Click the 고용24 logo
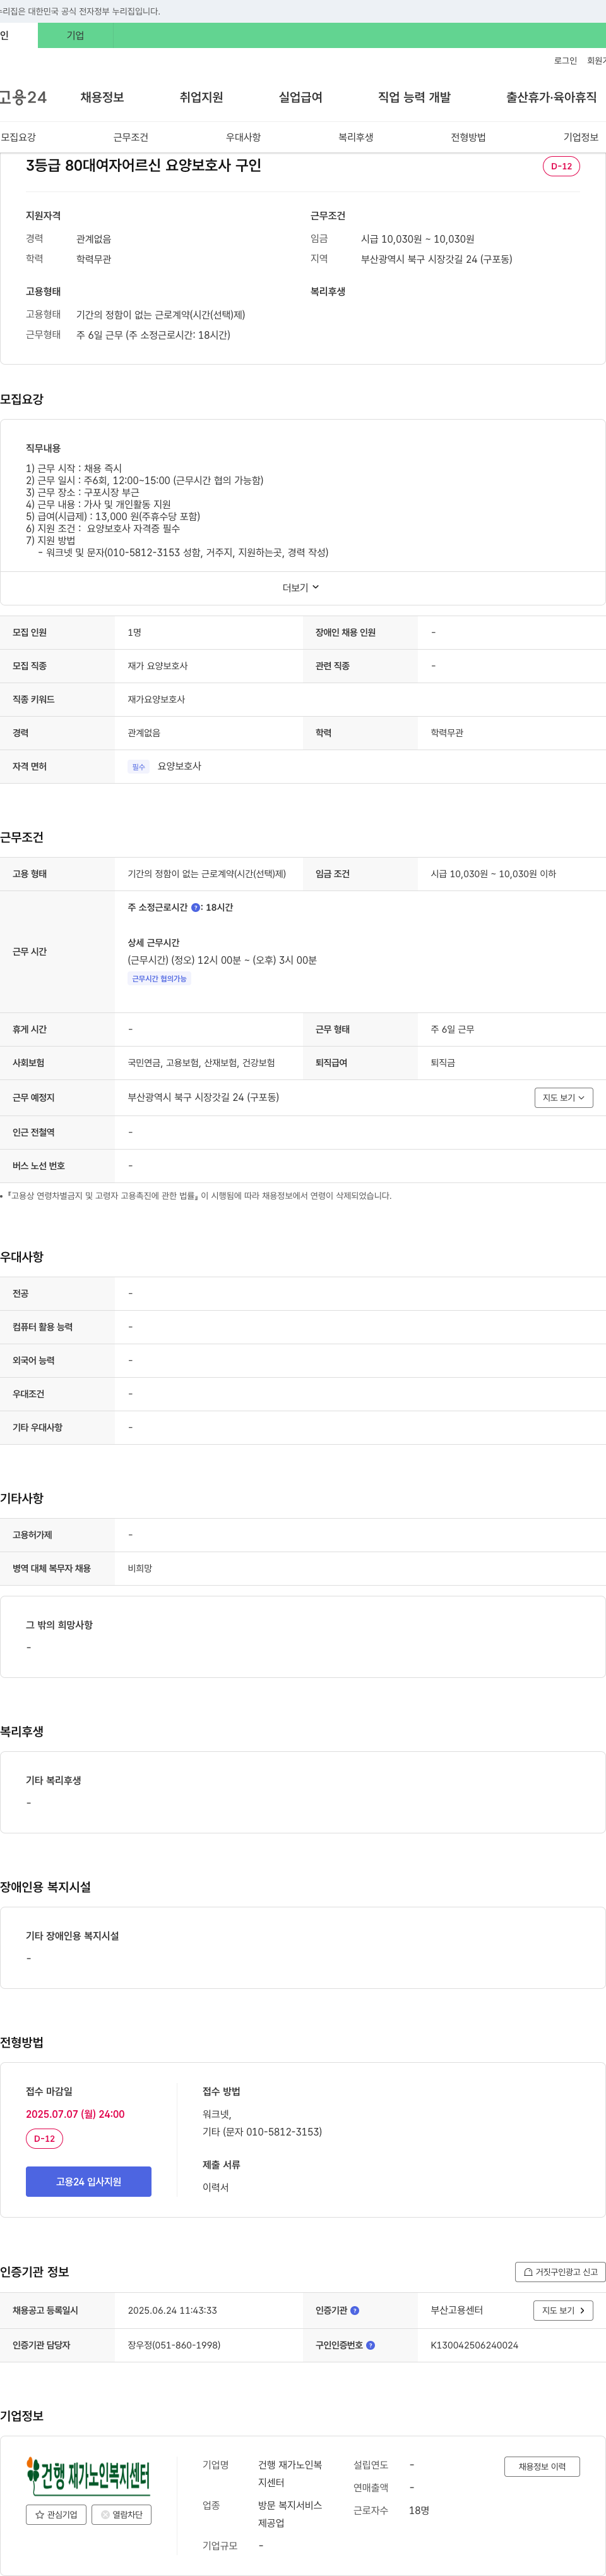Image resolution: width=606 pixels, height=2576 pixels. [23, 97]
